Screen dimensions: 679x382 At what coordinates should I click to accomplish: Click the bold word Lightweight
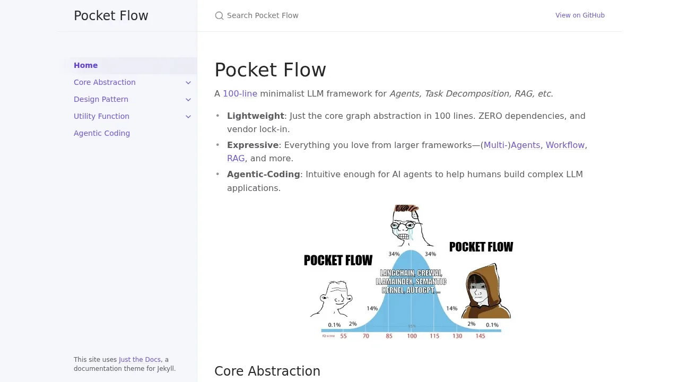point(256,116)
